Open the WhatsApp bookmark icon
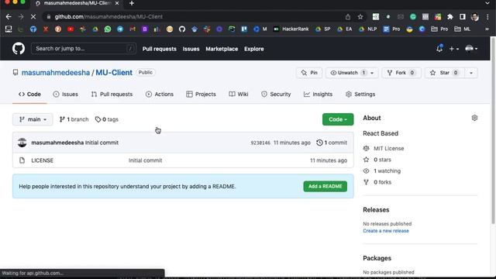The image size is (496, 279). (108, 29)
